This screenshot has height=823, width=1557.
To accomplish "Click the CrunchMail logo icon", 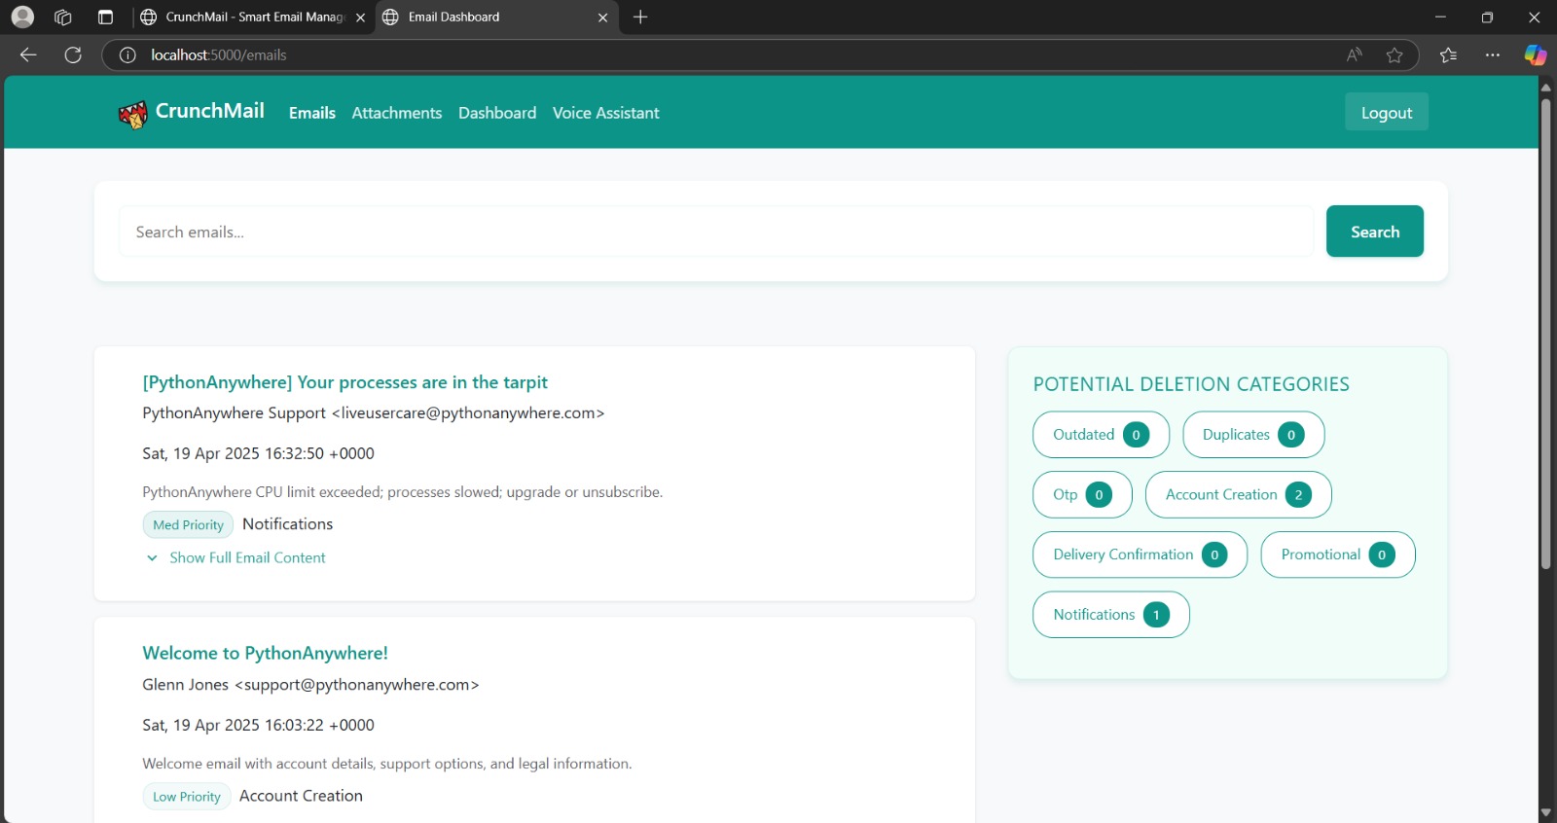I will (x=132, y=114).
